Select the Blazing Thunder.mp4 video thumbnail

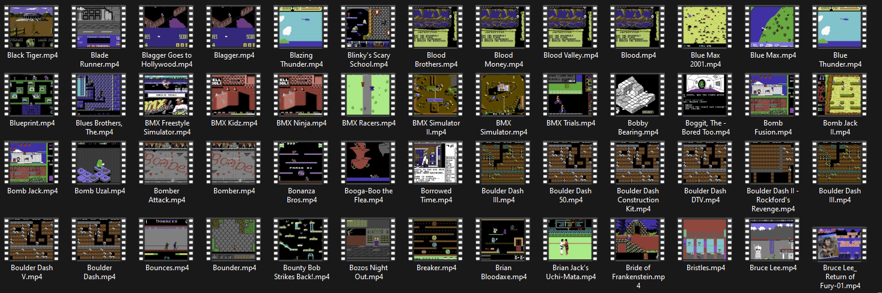302,26
